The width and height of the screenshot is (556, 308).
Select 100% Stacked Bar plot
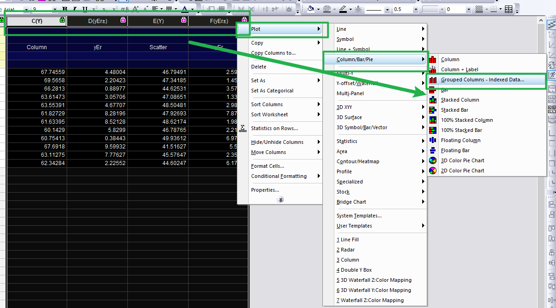pos(487,130)
